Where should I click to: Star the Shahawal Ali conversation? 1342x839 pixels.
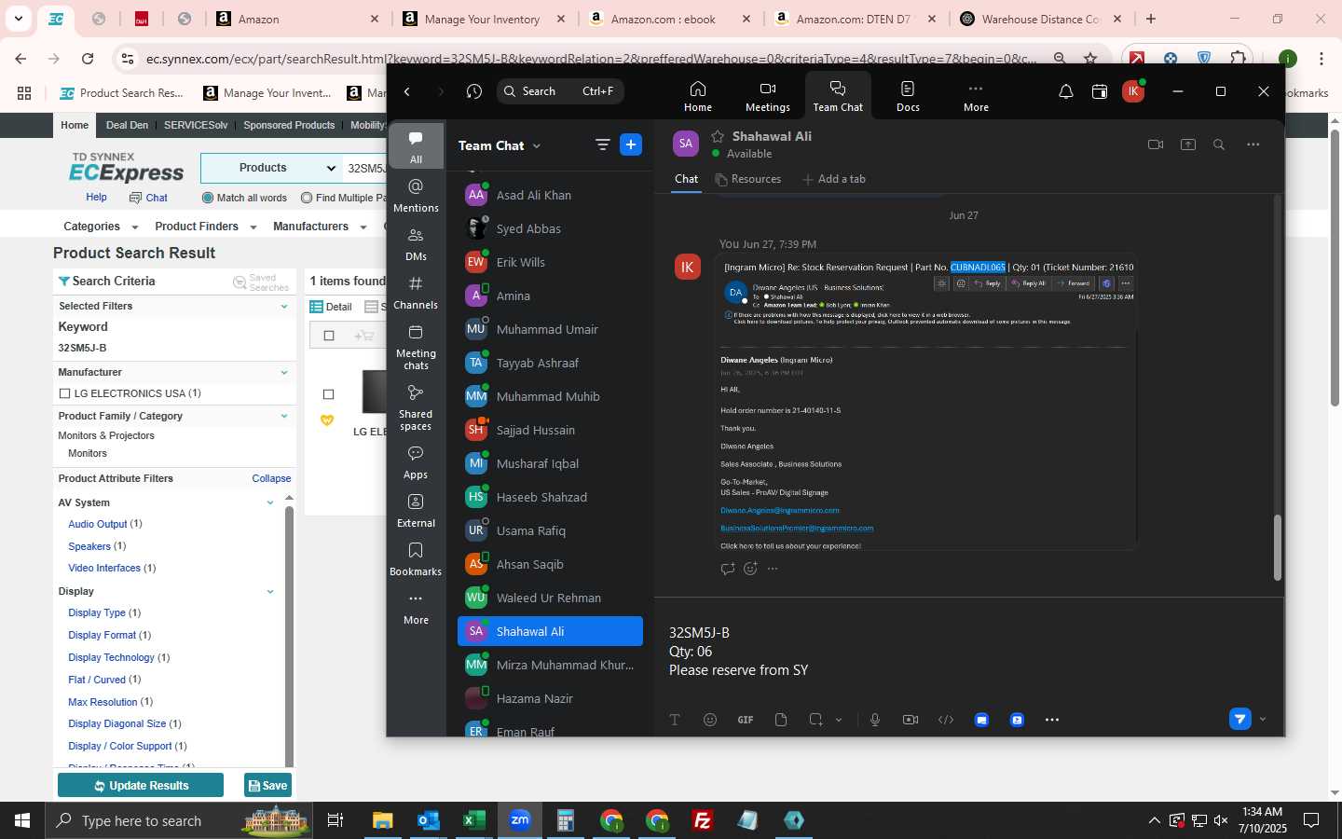pos(718,136)
